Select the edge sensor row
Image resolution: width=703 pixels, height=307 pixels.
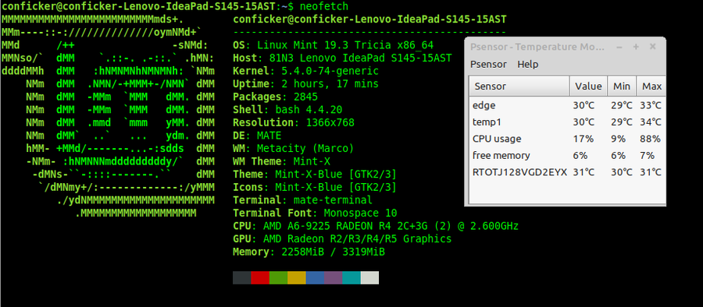(567, 105)
